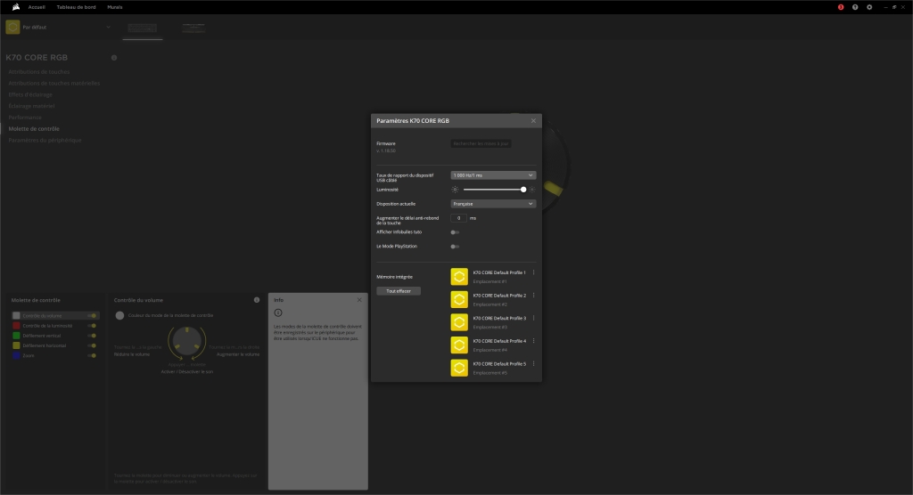Click the Tout effacer button

click(x=398, y=291)
